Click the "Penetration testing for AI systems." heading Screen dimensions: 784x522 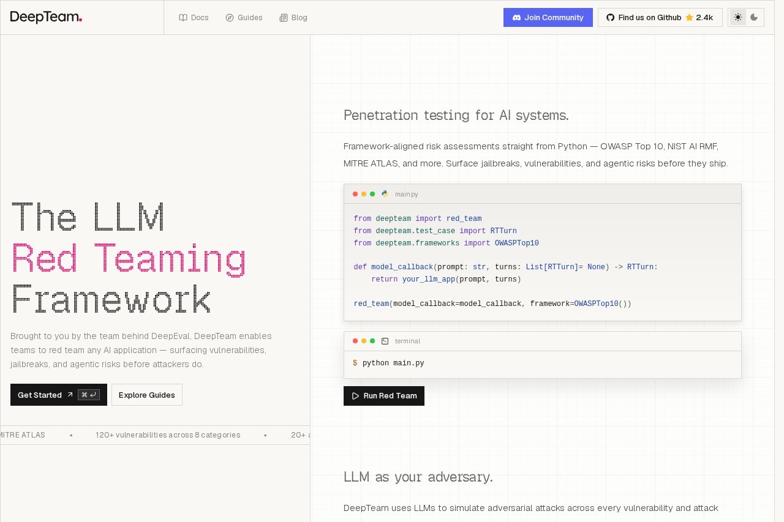pyautogui.click(x=456, y=115)
